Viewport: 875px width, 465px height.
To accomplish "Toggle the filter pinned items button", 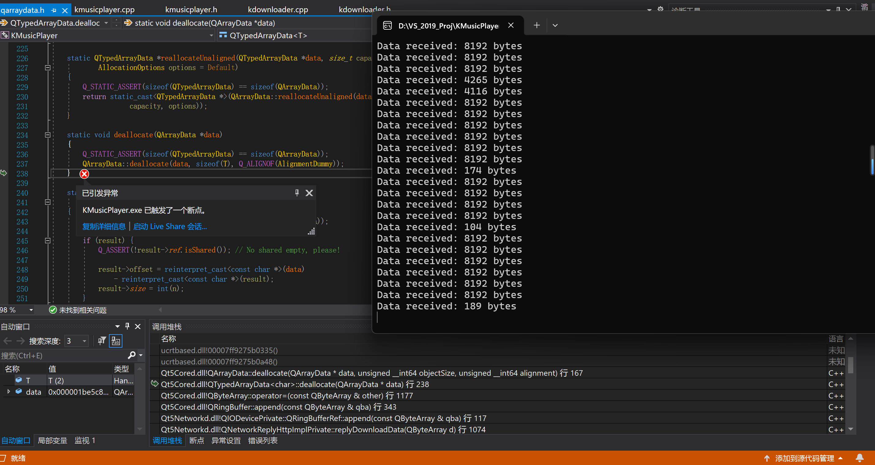I will click(102, 341).
